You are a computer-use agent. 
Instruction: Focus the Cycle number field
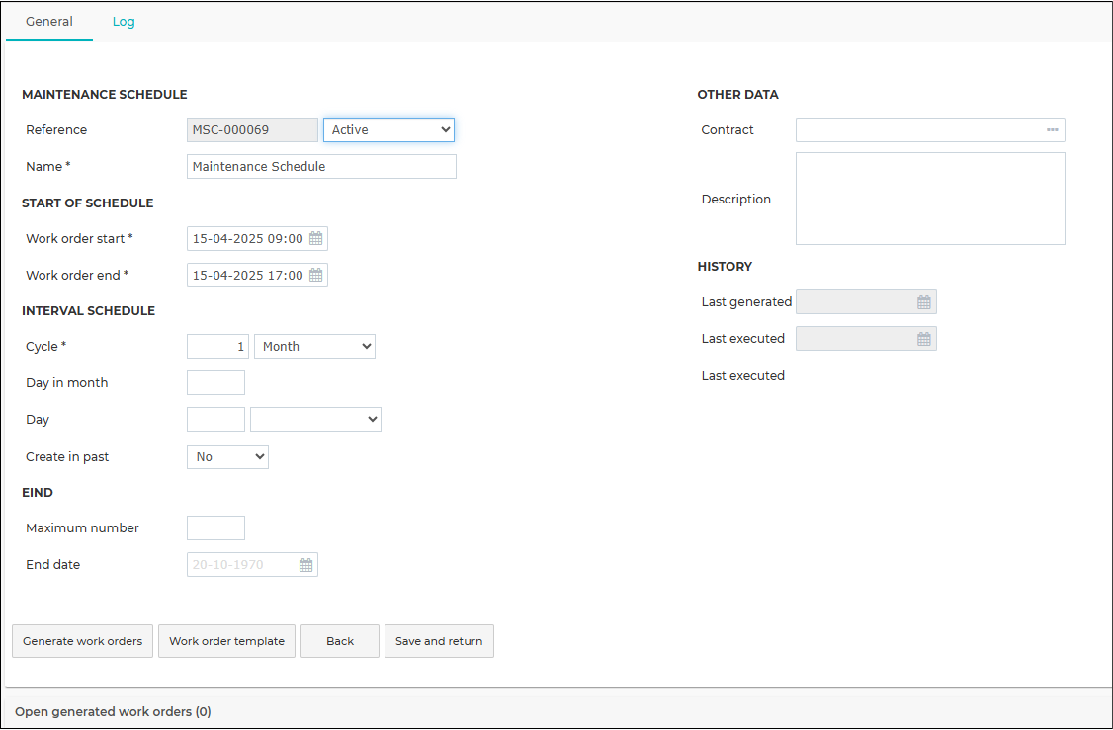(x=217, y=346)
